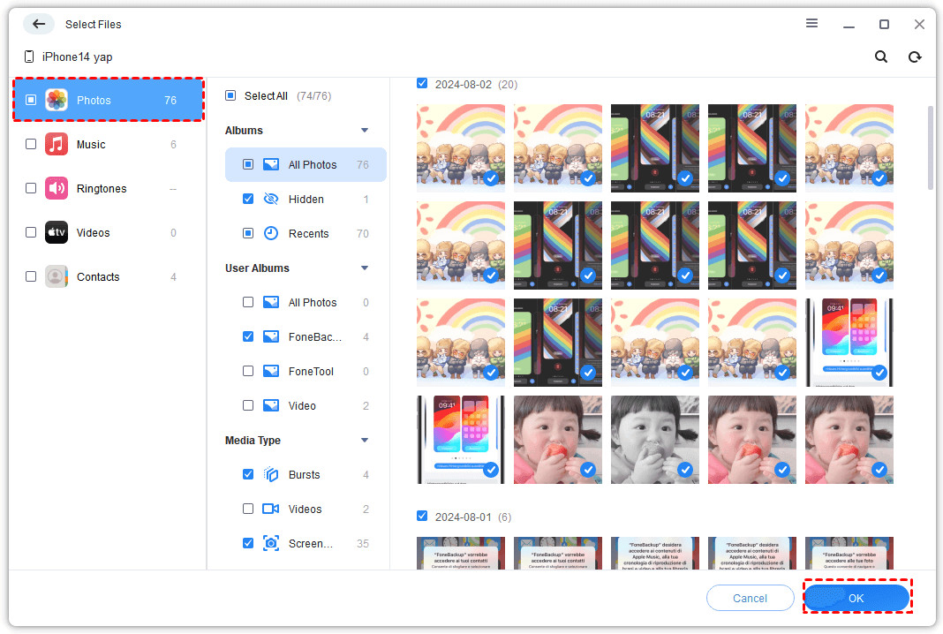The height and width of the screenshot is (634, 943).
Task: Collapse the Media Type section arrow
Action: tap(365, 441)
